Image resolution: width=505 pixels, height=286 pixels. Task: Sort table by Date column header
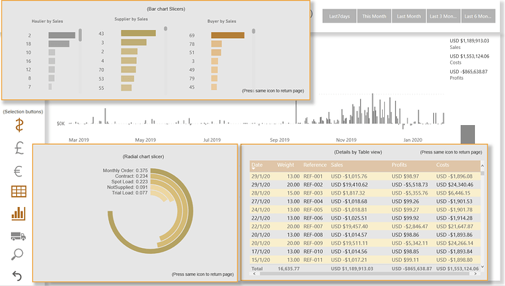click(x=257, y=165)
